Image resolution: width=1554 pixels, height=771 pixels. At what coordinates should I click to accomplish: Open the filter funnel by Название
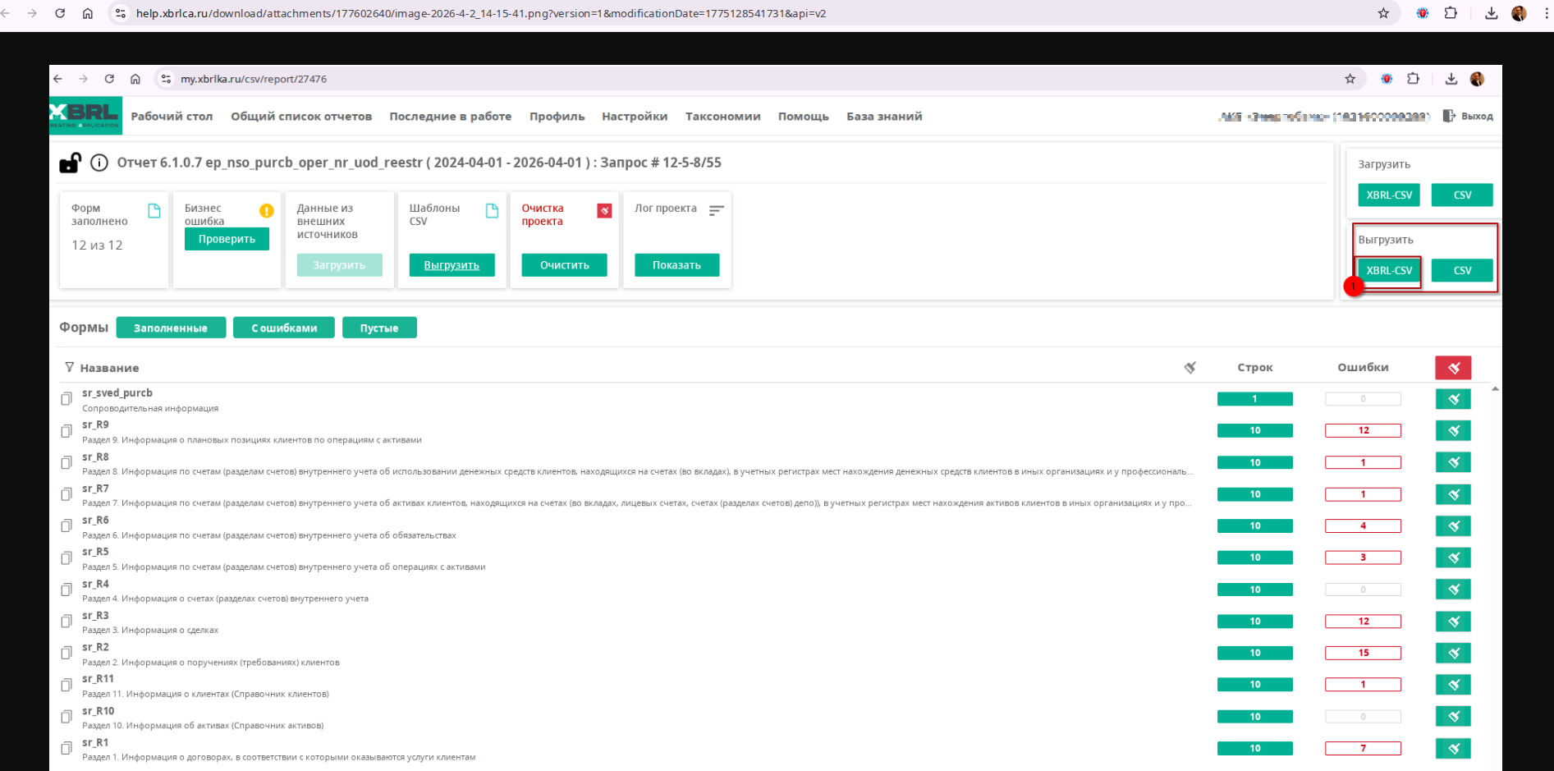point(69,368)
